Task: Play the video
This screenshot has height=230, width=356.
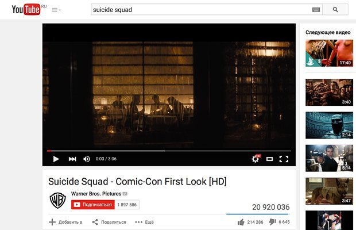Action: (x=56, y=159)
